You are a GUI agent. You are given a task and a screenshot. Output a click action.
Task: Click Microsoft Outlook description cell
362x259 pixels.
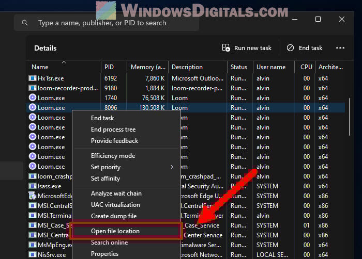tap(198, 78)
